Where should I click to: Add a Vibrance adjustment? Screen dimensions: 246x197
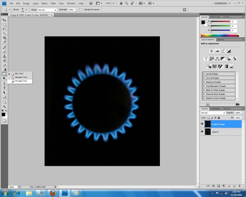[x=206, y=59]
